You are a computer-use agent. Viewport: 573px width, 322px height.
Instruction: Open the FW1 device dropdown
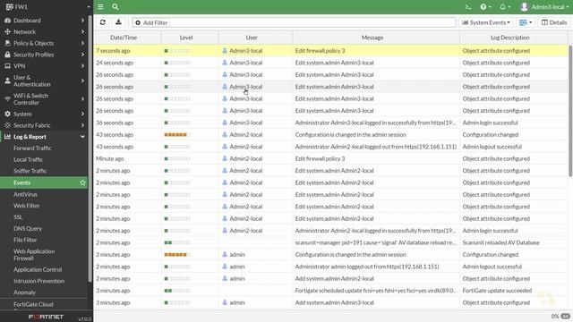(x=47, y=7)
